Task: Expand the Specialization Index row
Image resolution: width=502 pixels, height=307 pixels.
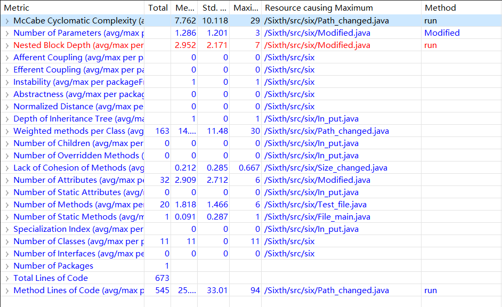Action: [x=7, y=230]
